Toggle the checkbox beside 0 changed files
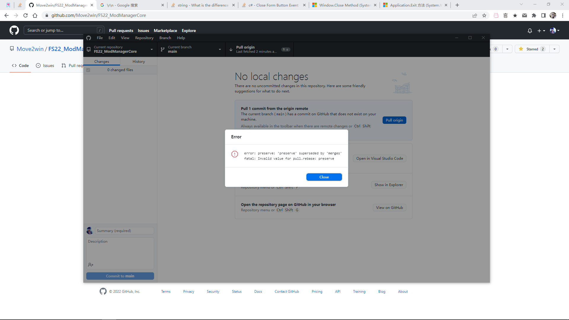Viewport: 569px width, 320px height. [88, 70]
